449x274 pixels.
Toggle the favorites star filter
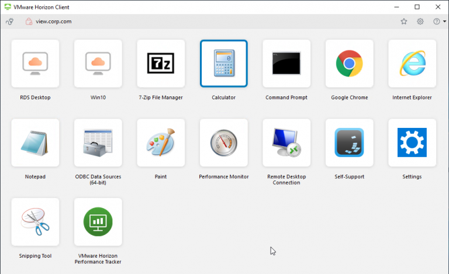coord(403,22)
